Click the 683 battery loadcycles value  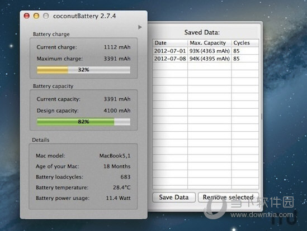click(x=125, y=177)
